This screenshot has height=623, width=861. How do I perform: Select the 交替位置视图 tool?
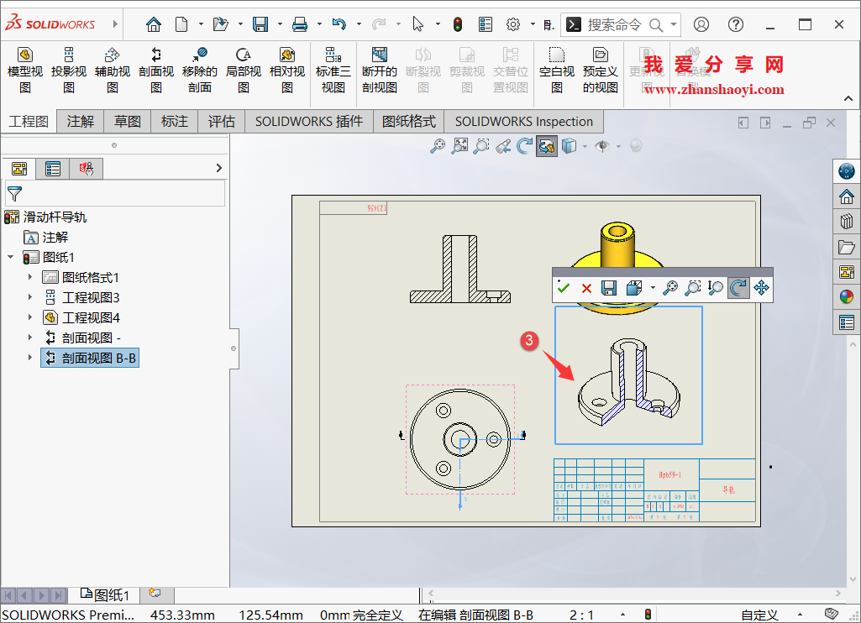[x=510, y=69]
